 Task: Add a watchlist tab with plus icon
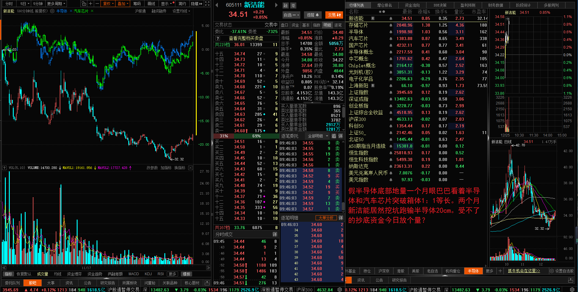(x=500, y=271)
